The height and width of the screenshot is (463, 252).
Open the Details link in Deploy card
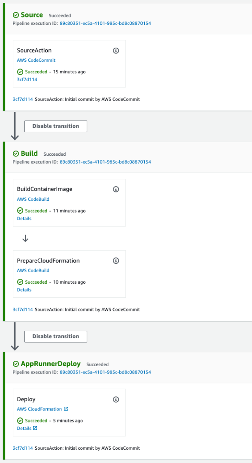[x=24, y=428]
